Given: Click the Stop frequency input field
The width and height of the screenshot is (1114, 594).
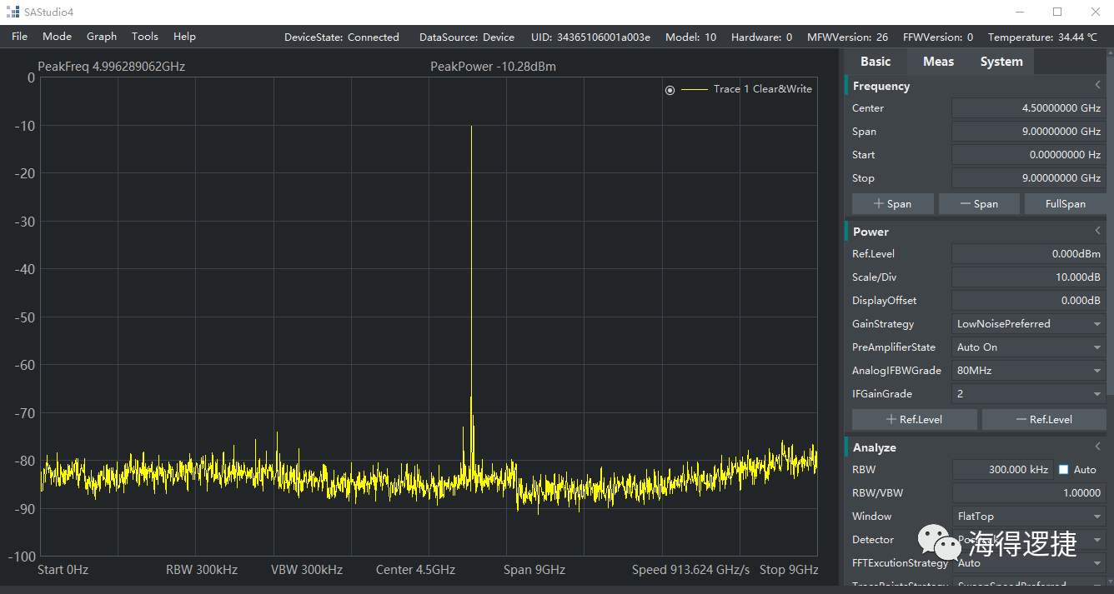Looking at the screenshot, I should click(x=1029, y=178).
